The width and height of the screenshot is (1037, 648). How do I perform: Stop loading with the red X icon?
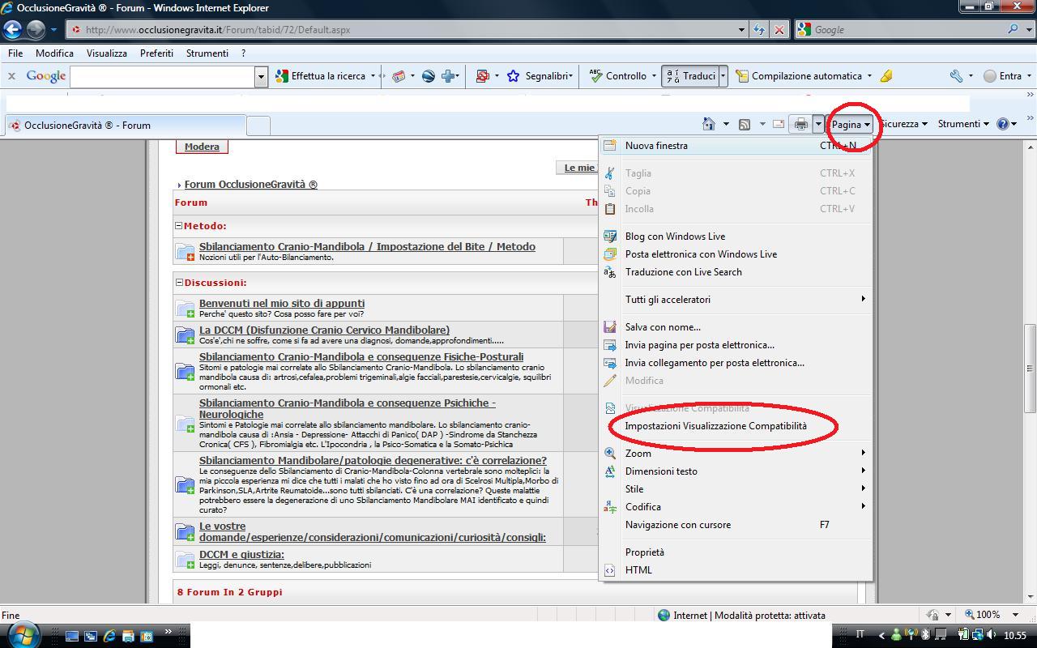click(x=779, y=29)
